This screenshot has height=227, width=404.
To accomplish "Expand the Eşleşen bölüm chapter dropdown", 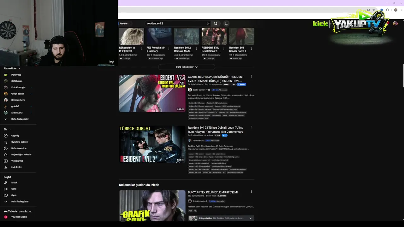I will point(251,218).
